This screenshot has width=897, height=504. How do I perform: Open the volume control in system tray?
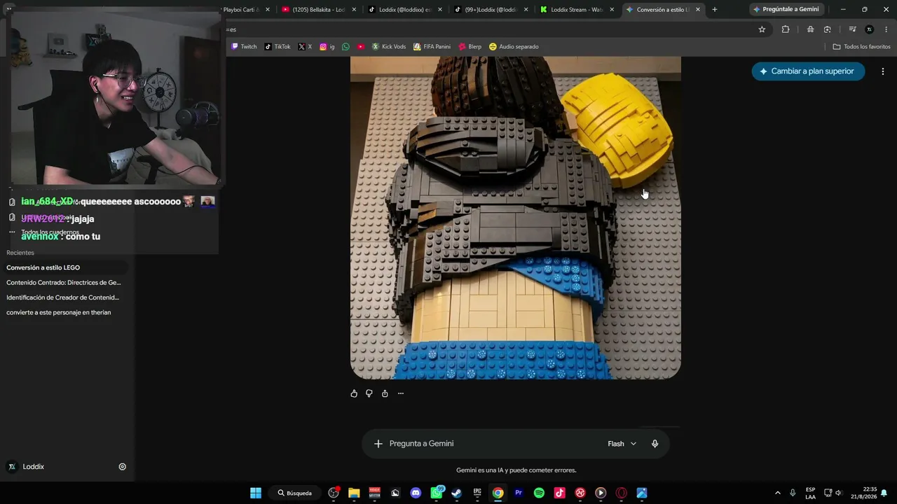839,493
